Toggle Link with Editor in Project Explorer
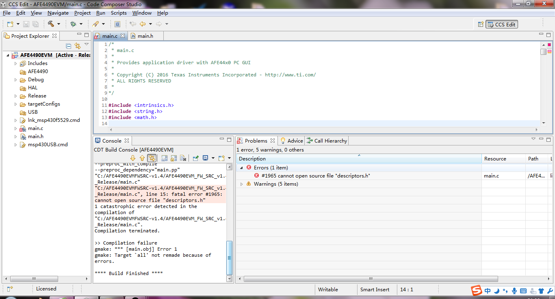The image size is (555, 299). 77,46
